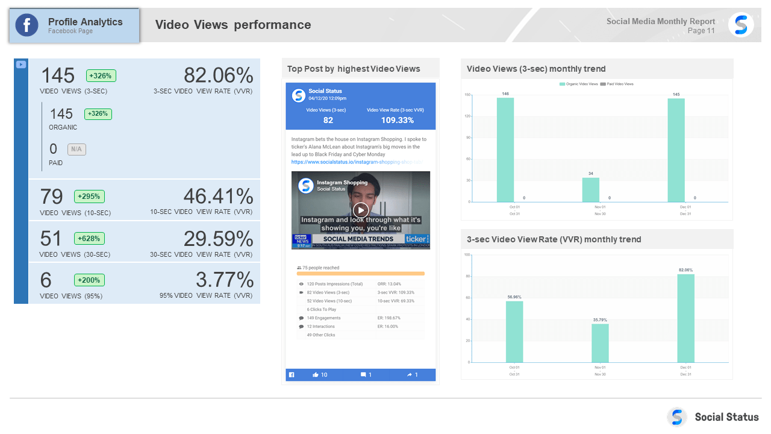Click the Facebook icon in the post footer
771x434 pixels.
pyautogui.click(x=292, y=375)
